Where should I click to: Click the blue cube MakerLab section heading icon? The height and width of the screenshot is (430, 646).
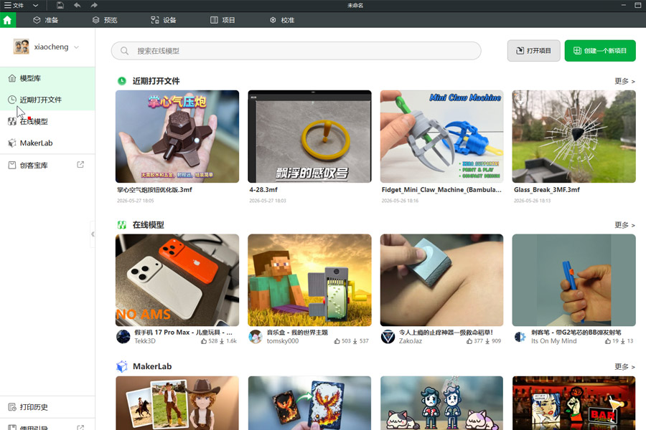point(122,366)
